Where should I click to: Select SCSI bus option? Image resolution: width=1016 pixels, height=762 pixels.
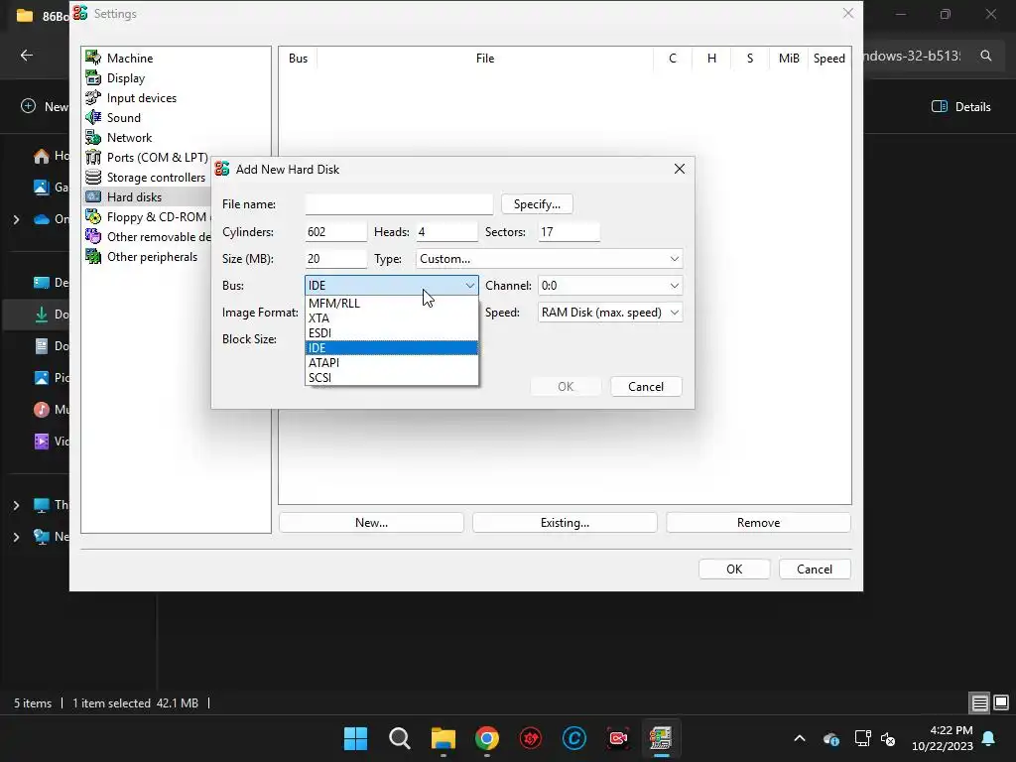pos(391,378)
